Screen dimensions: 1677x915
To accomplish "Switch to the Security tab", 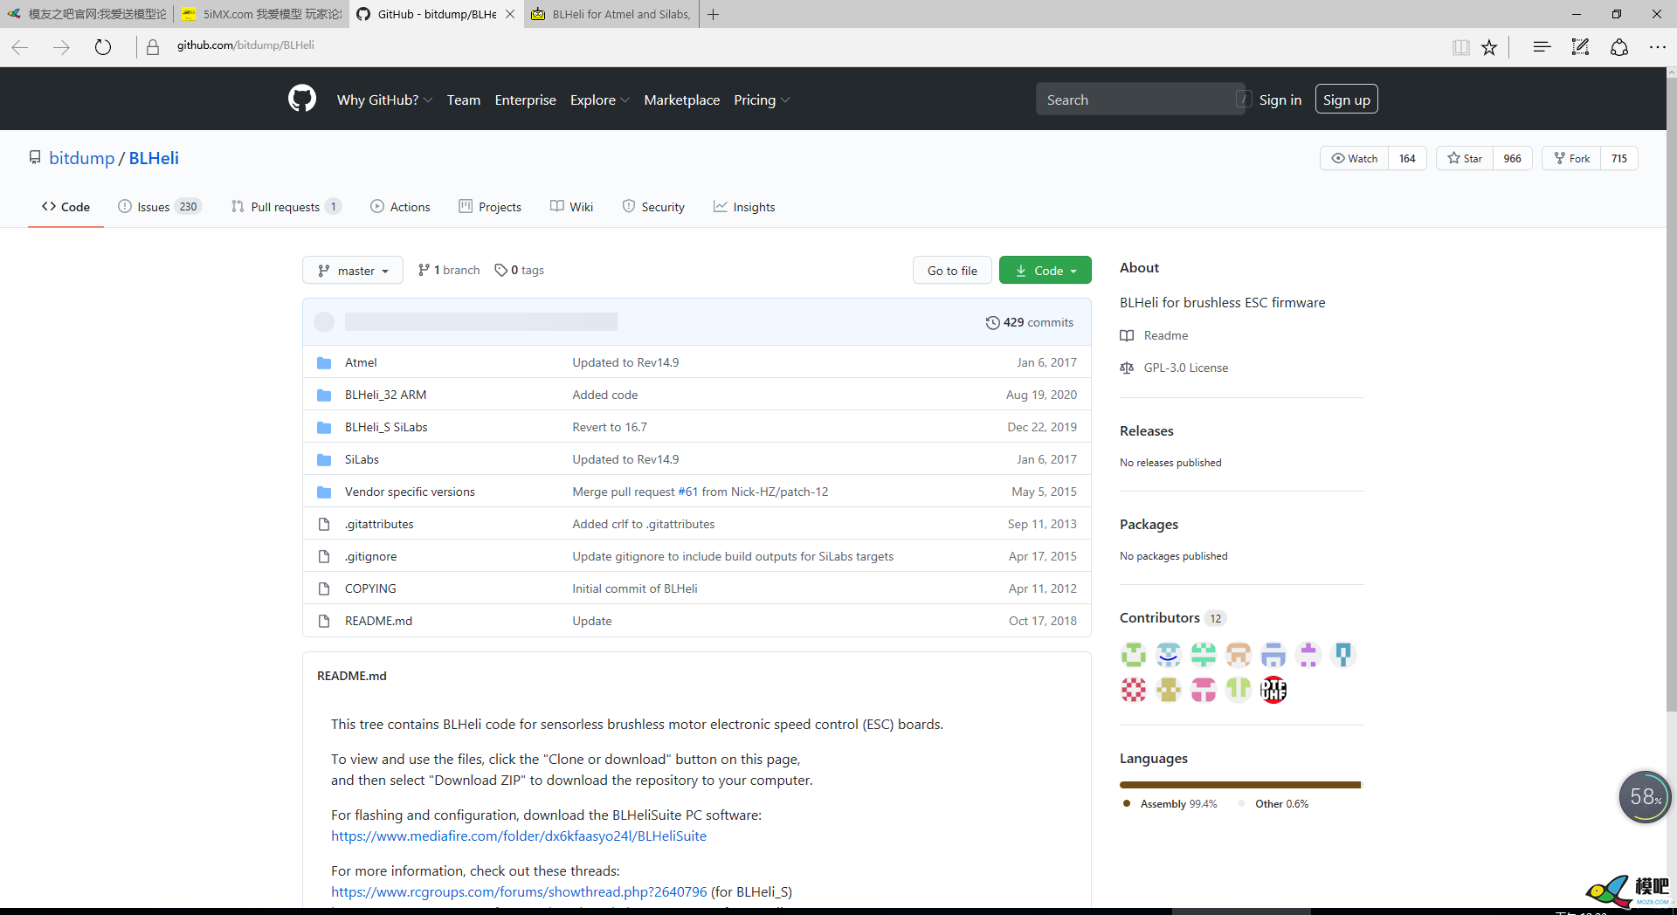I will 653,207.
